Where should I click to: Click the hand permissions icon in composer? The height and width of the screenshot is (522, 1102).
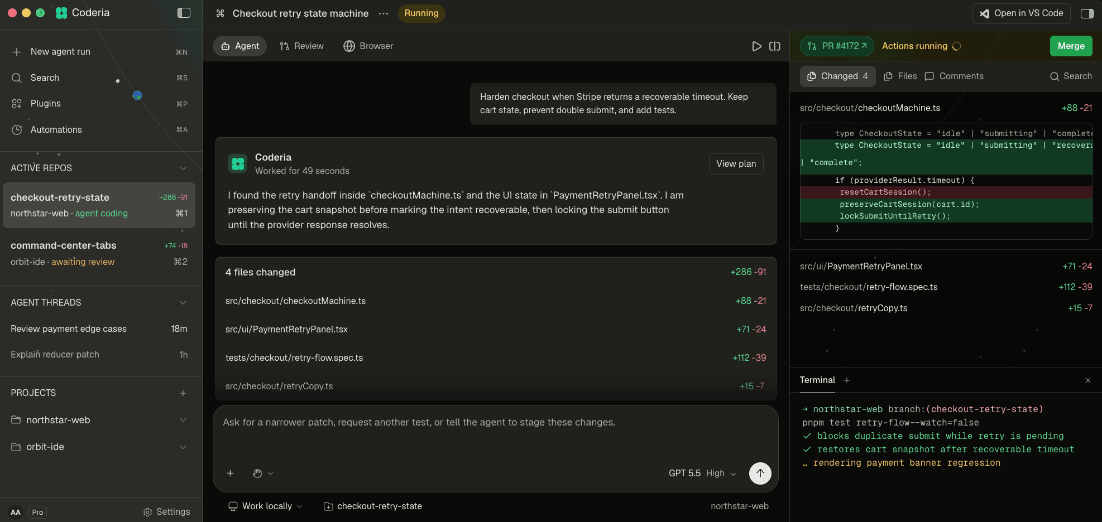pos(257,473)
